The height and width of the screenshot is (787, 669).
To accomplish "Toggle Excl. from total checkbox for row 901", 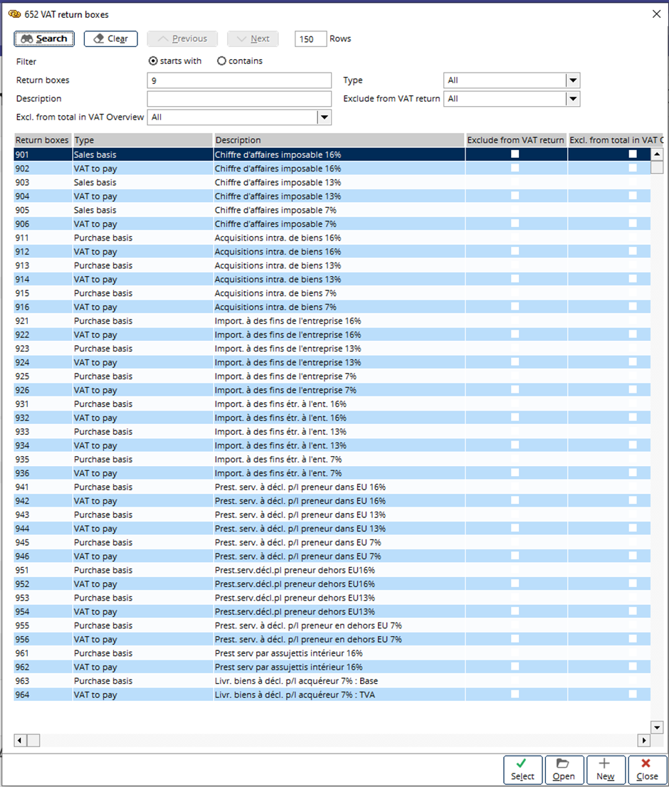I will click(633, 154).
